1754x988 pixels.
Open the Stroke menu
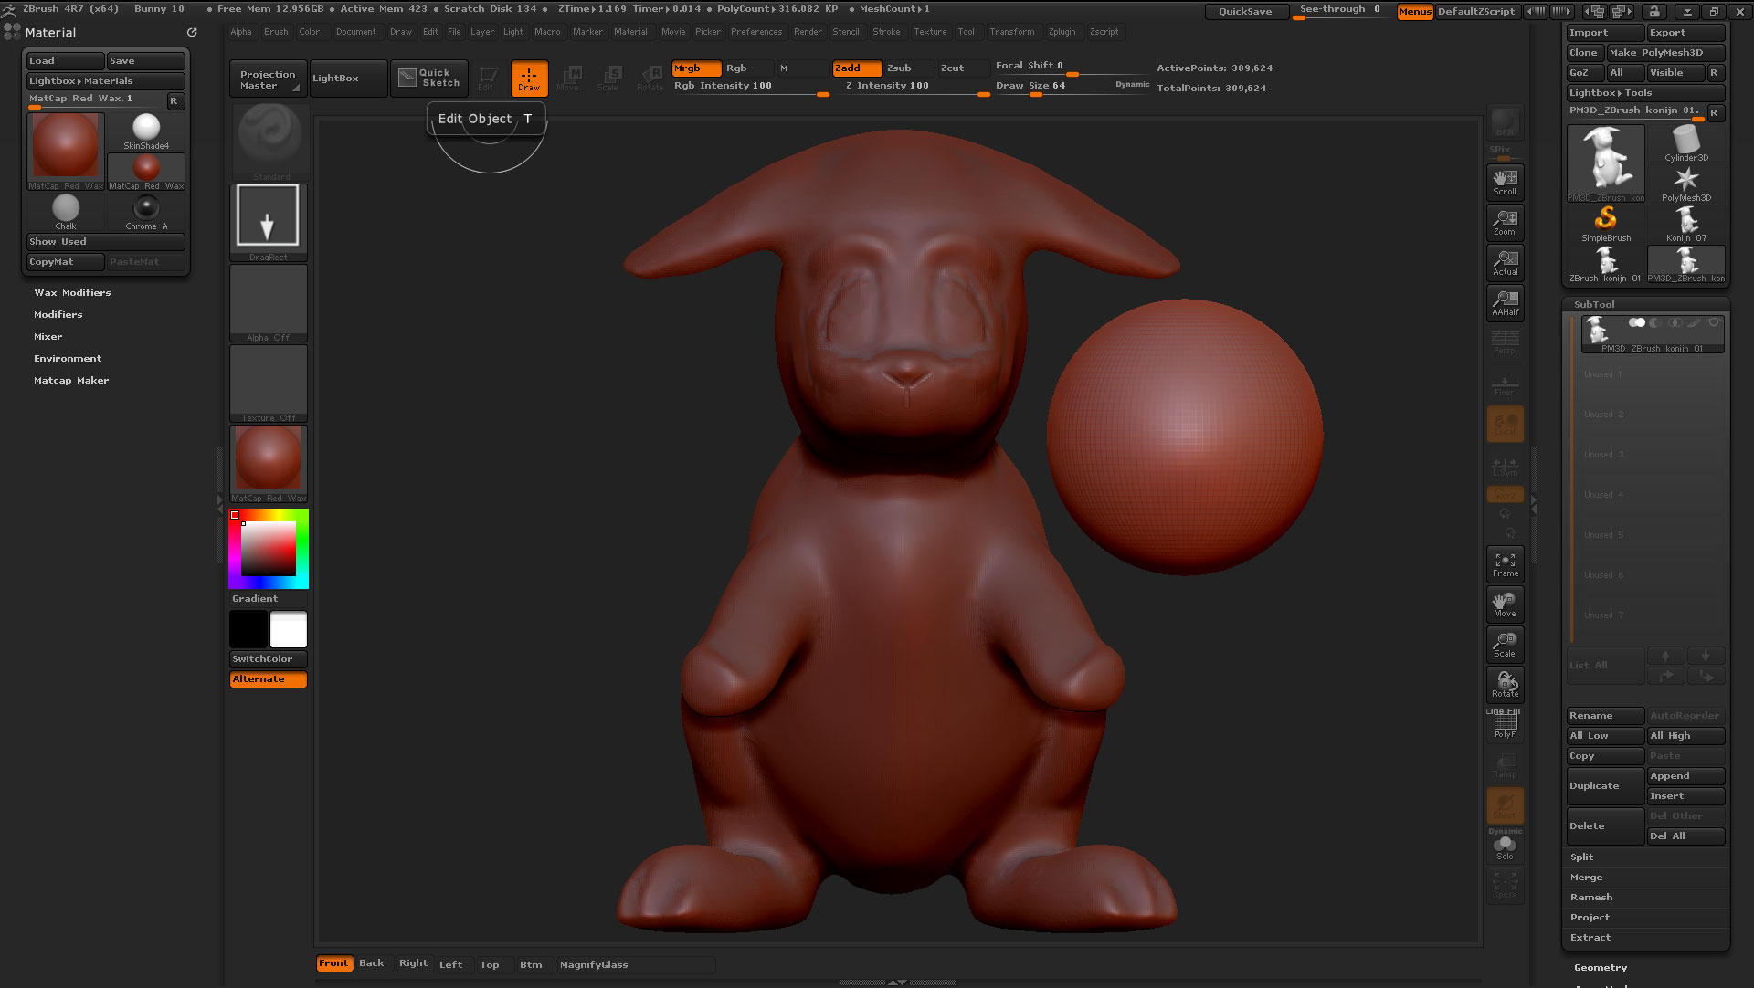pyautogui.click(x=885, y=32)
